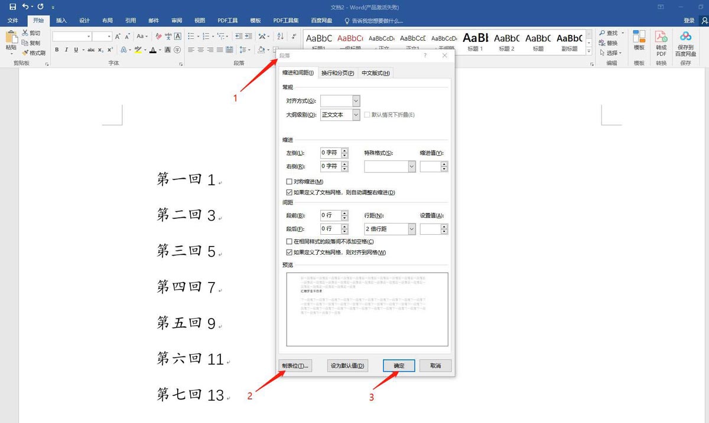Open the 查找 find dropdown arrow
The height and width of the screenshot is (423, 709).
[623, 33]
